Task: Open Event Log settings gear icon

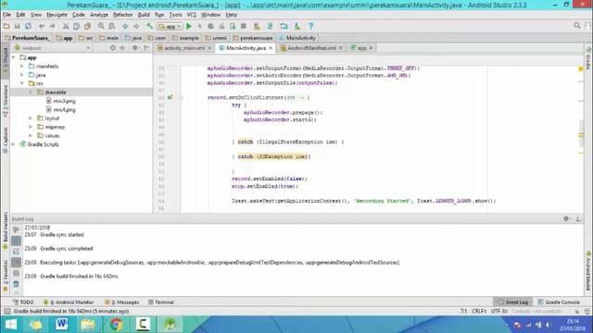Action: click(x=566, y=218)
